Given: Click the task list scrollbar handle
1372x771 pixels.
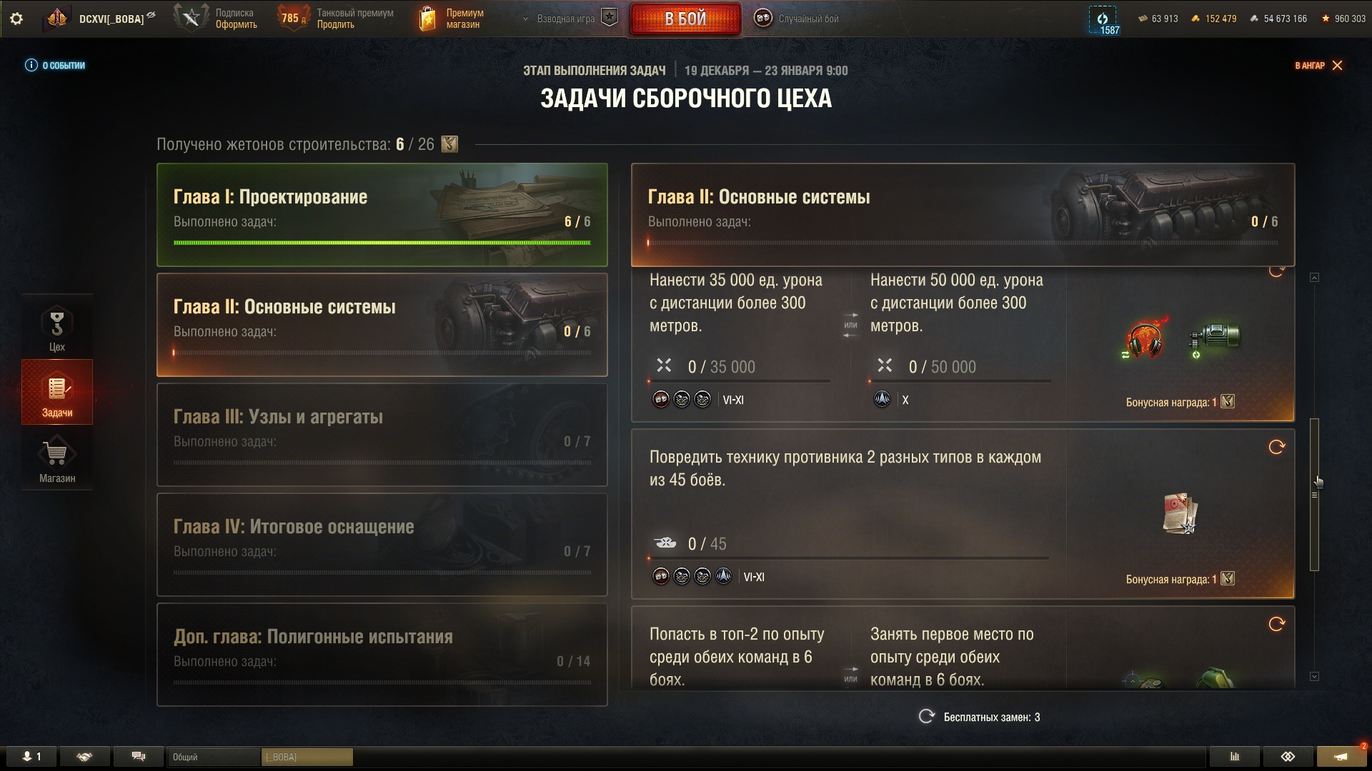Looking at the screenshot, I should coord(1314,495).
